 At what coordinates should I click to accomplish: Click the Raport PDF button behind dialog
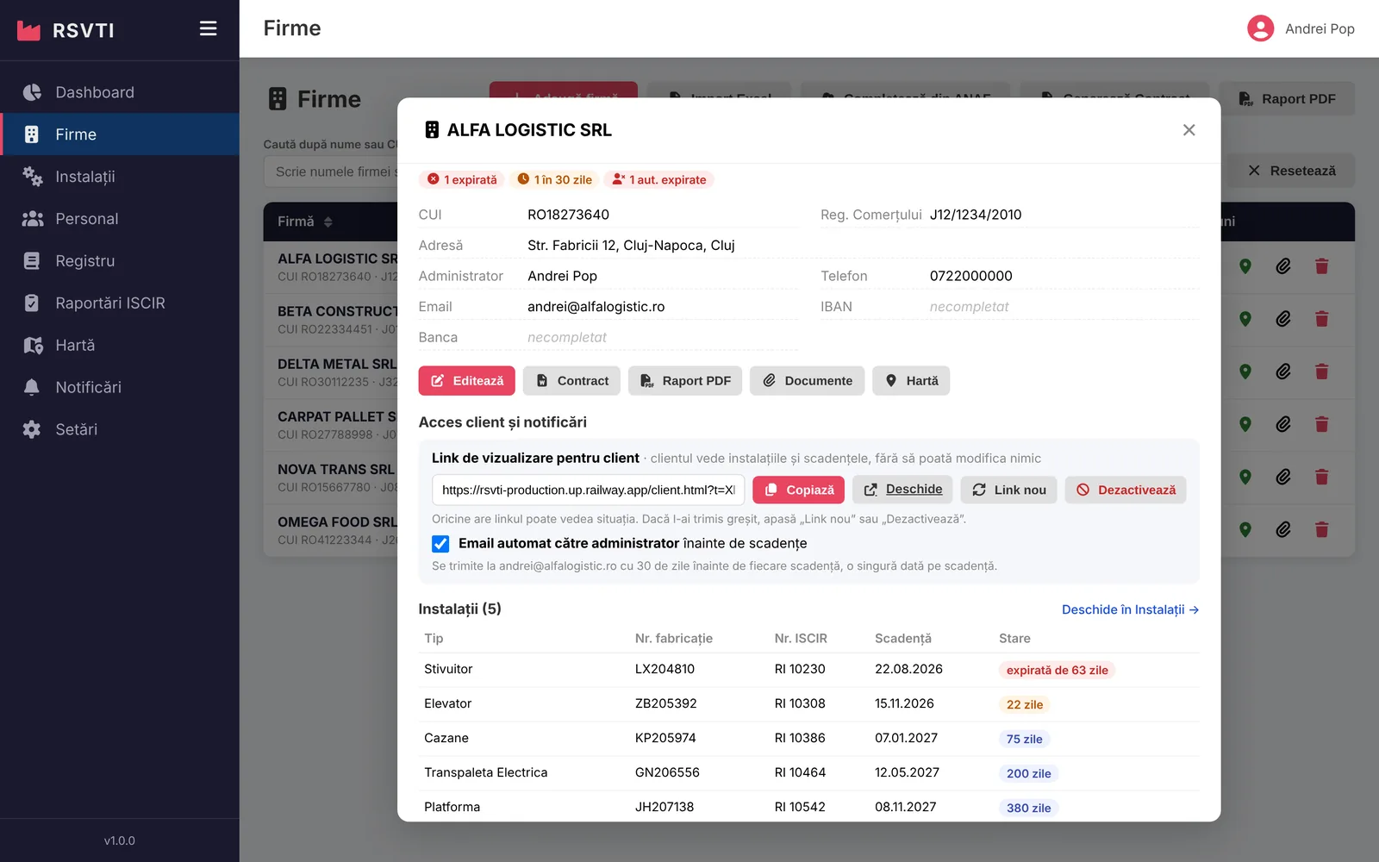click(1288, 99)
